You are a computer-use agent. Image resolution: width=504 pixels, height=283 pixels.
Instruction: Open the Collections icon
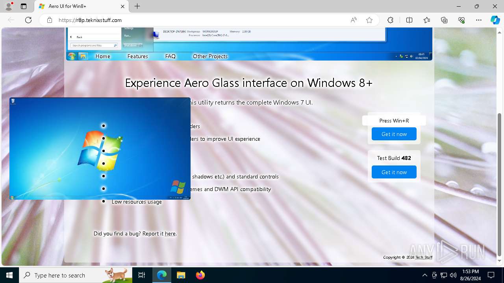(444, 20)
